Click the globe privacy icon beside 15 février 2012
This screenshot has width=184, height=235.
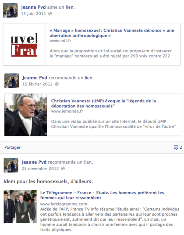click(57, 84)
